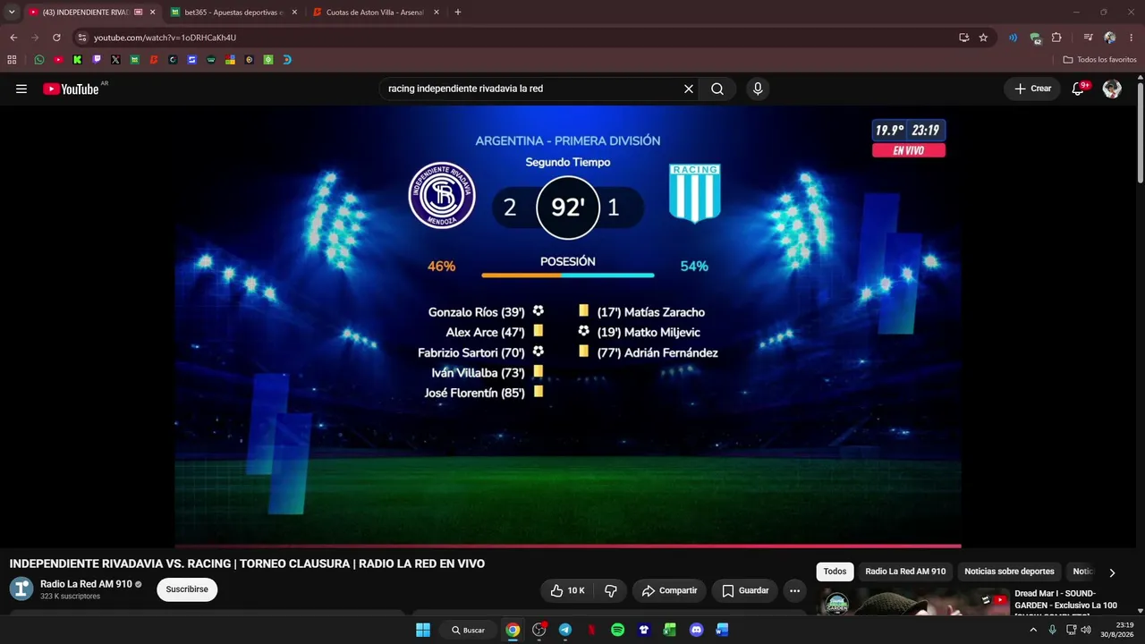This screenshot has width=1145, height=644.
Task: Select the Noticias sobre deportes chip
Action: pos(1009,572)
